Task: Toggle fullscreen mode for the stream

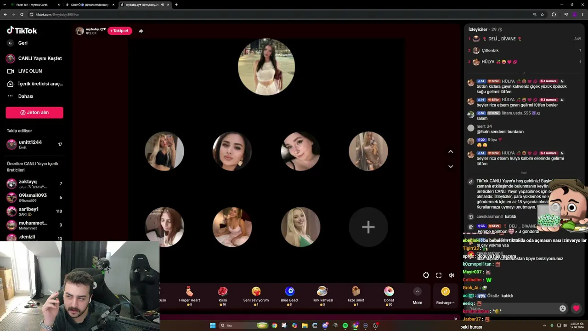Action: (x=439, y=275)
